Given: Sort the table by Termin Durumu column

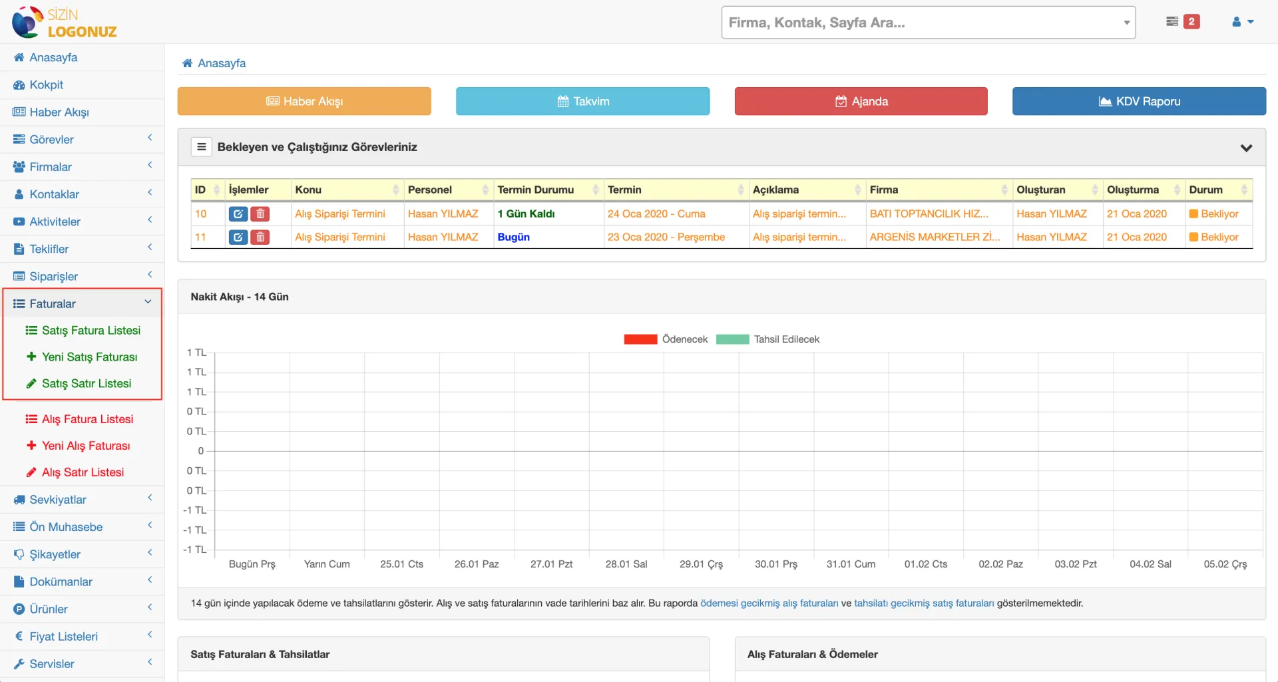Looking at the screenshot, I should point(548,190).
